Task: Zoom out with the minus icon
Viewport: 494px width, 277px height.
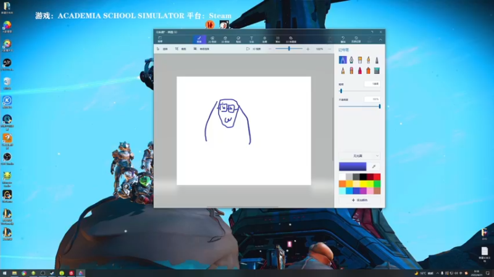Action: click(270, 49)
